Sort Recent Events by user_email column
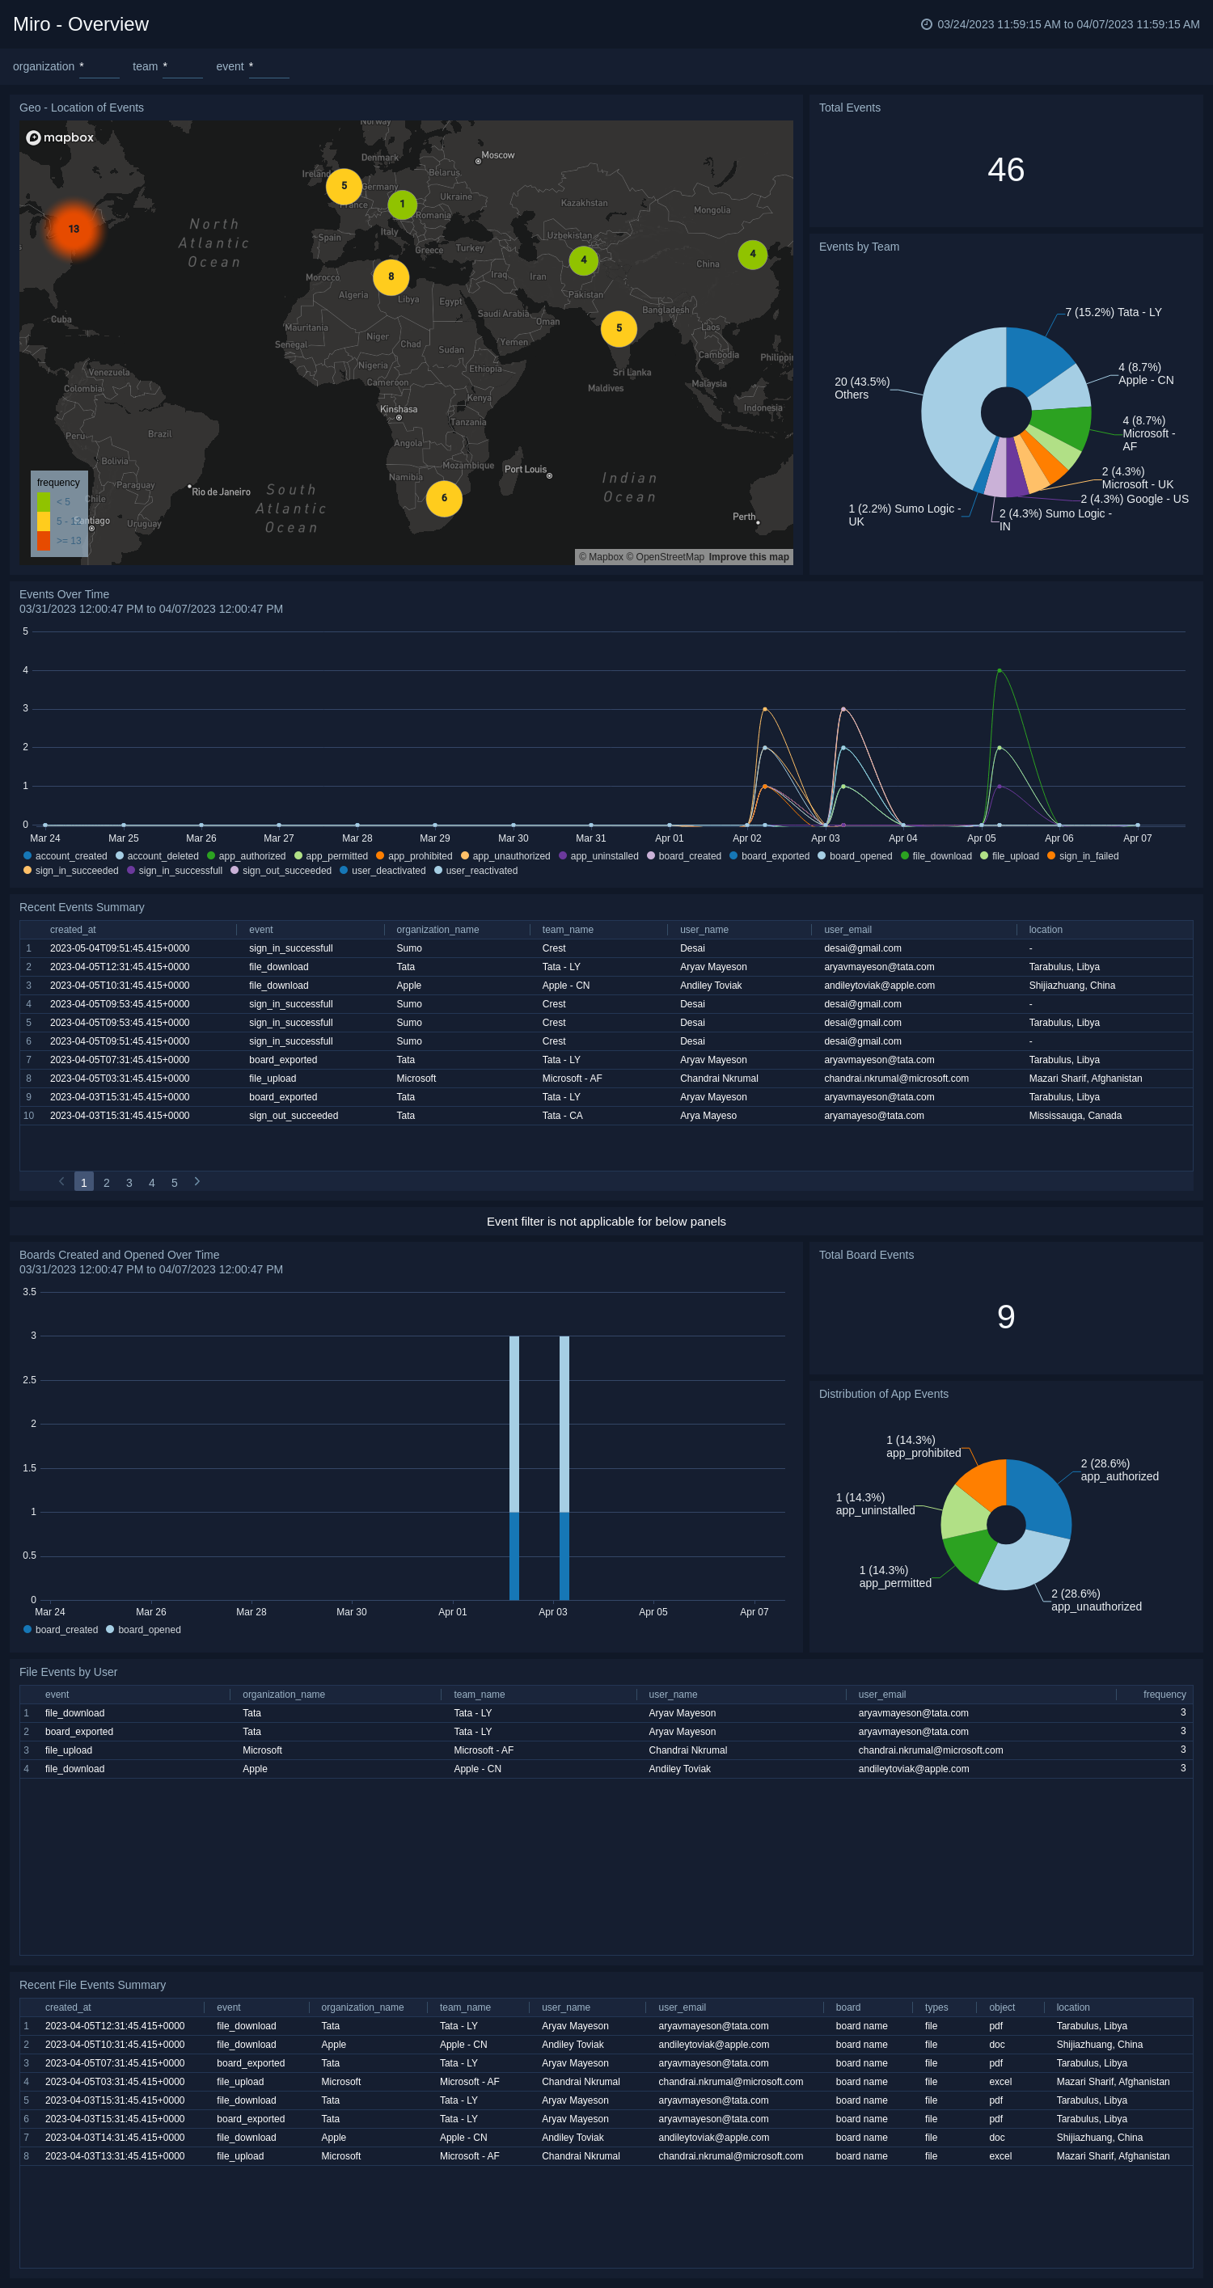Viewport: 1213px width, 2288px height. [847, 930]
